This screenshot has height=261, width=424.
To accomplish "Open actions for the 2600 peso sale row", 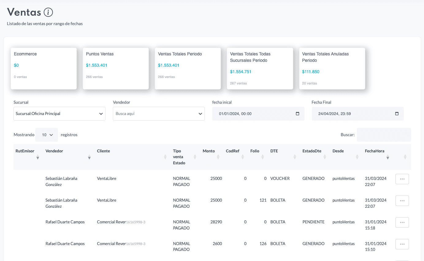I will pos(402,244).
